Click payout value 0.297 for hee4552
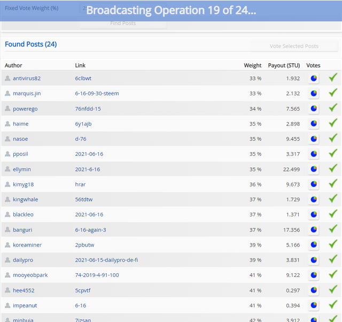Image resolution: width=342 pixels, height=322 pixels. coord(293,290)
